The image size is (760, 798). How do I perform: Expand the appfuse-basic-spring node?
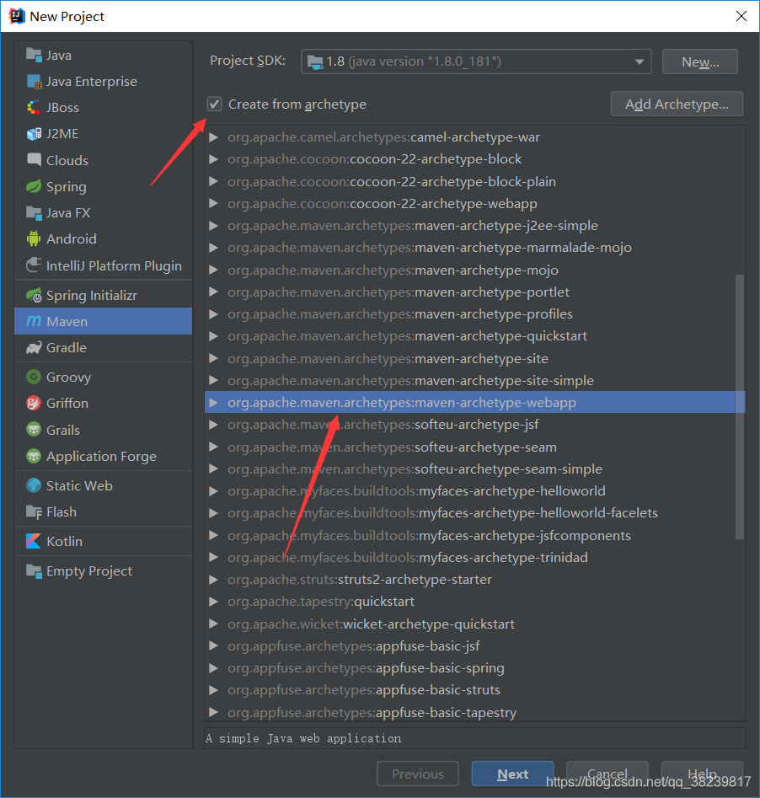click(x=214, y=667)
